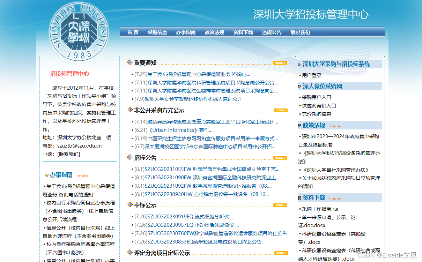The width and height of the screenshot is (422, 262).
Task: Click the 招标公告 section heading
Action: (x=145, y=158)
